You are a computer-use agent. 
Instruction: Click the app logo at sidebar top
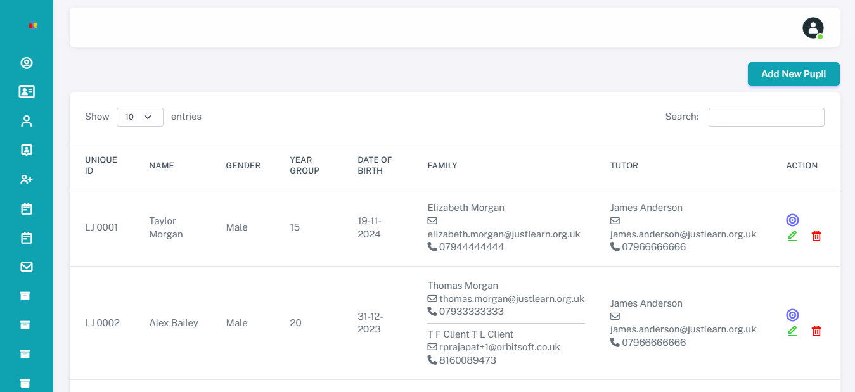coord(33,26)
